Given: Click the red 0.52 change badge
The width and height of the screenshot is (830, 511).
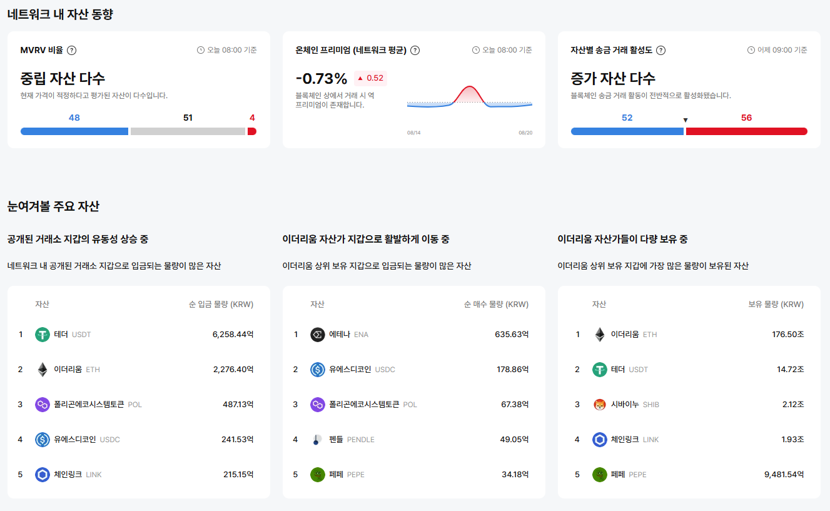Looking at the screenshot, I should tap(370, 78).
